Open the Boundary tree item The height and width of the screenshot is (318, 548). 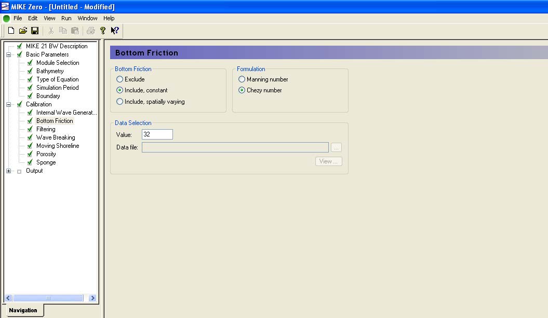click(48, 96)
